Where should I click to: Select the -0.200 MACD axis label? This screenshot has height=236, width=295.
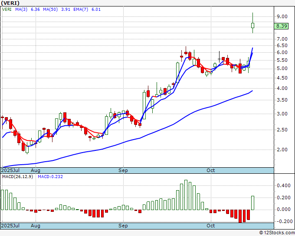coord(283,221)
